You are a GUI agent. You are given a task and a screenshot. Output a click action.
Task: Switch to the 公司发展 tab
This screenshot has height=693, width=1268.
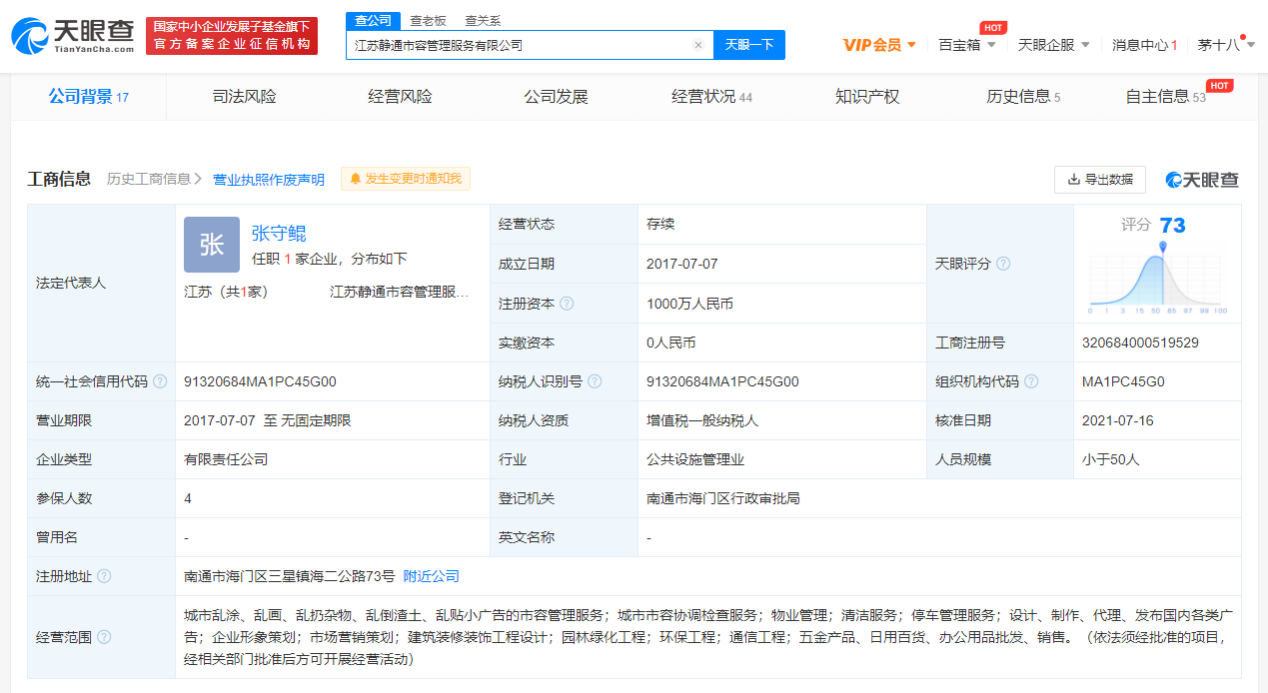point(556,97)
